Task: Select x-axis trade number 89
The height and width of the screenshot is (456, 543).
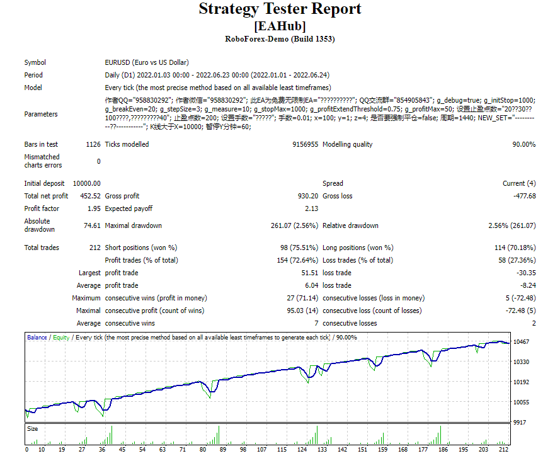Action: (x=223, y=450)
